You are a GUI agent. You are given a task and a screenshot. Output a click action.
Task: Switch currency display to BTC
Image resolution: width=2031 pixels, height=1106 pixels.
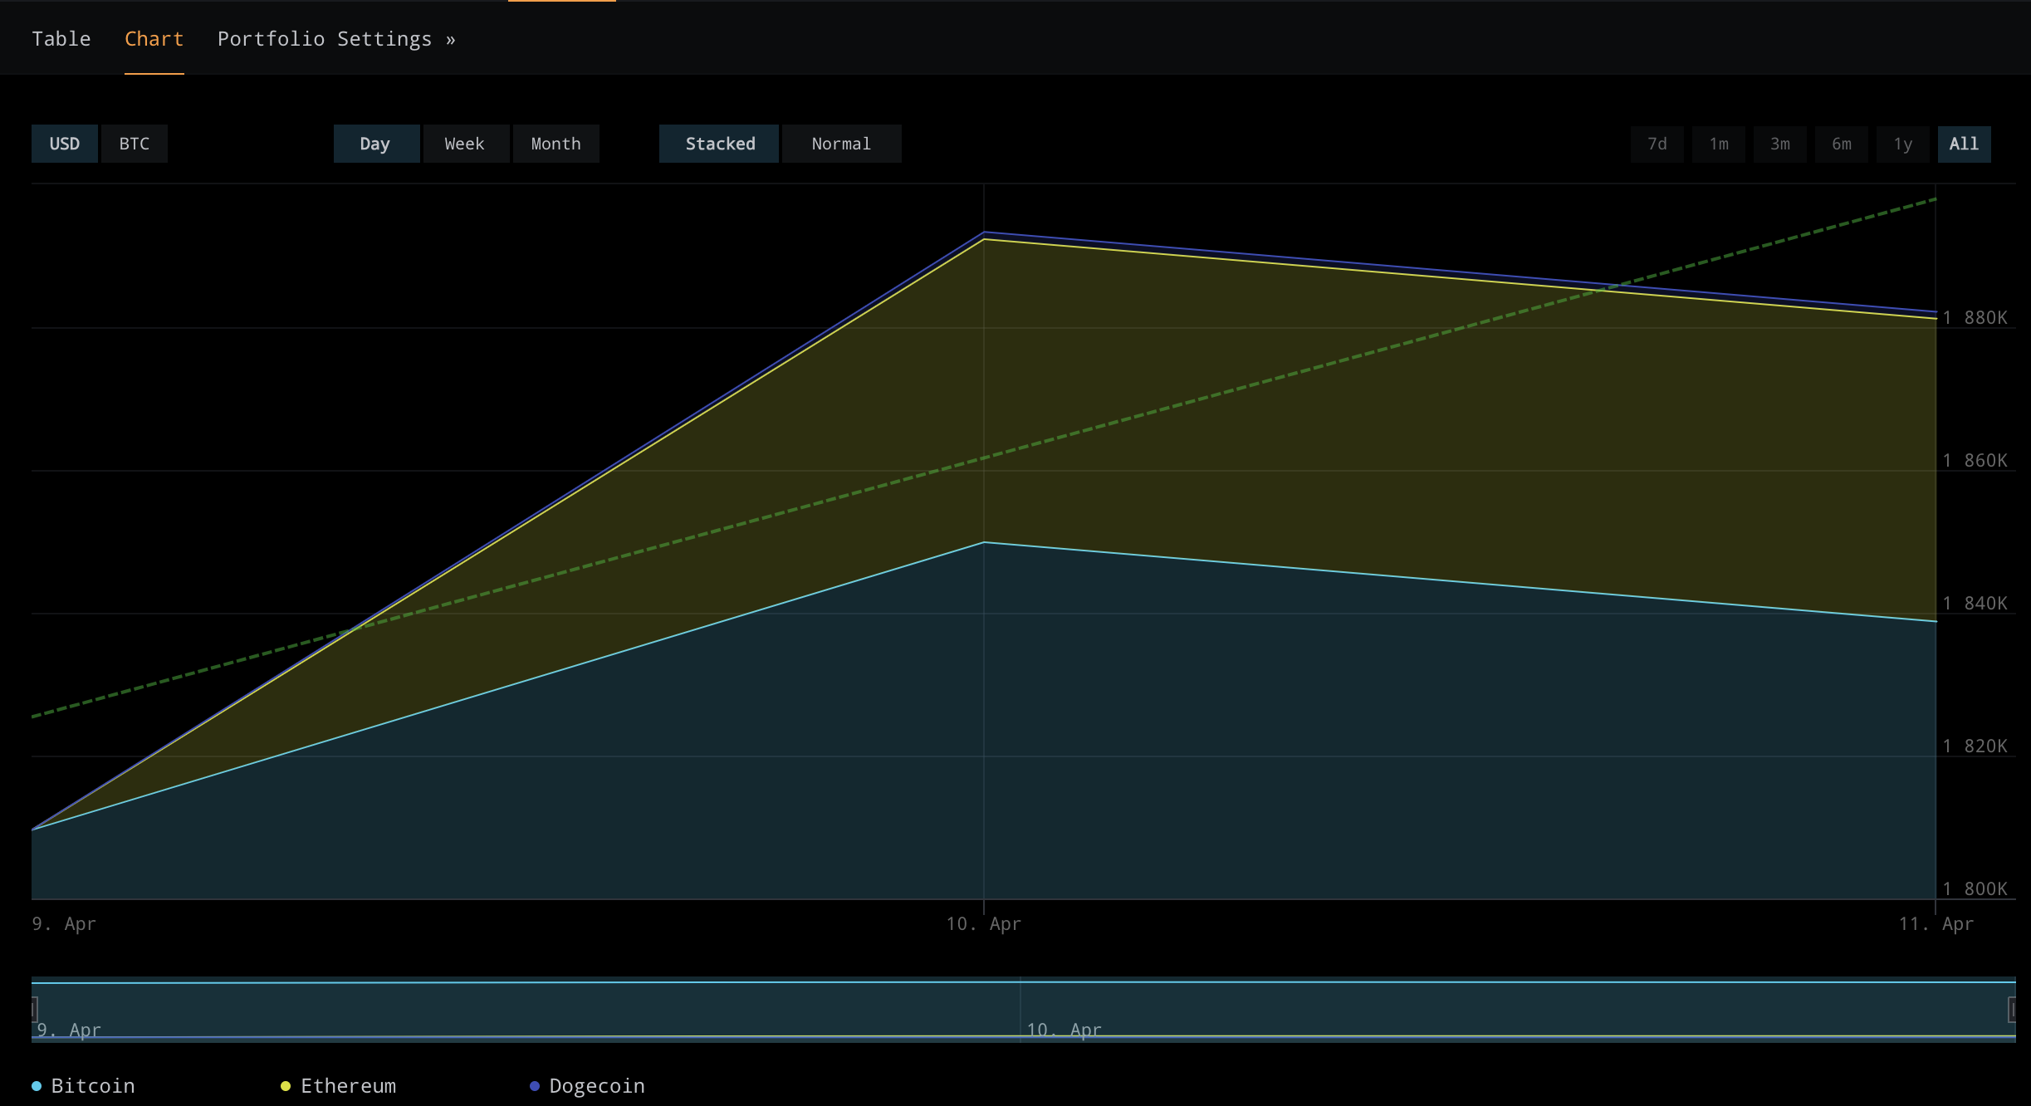pos(135,143)
